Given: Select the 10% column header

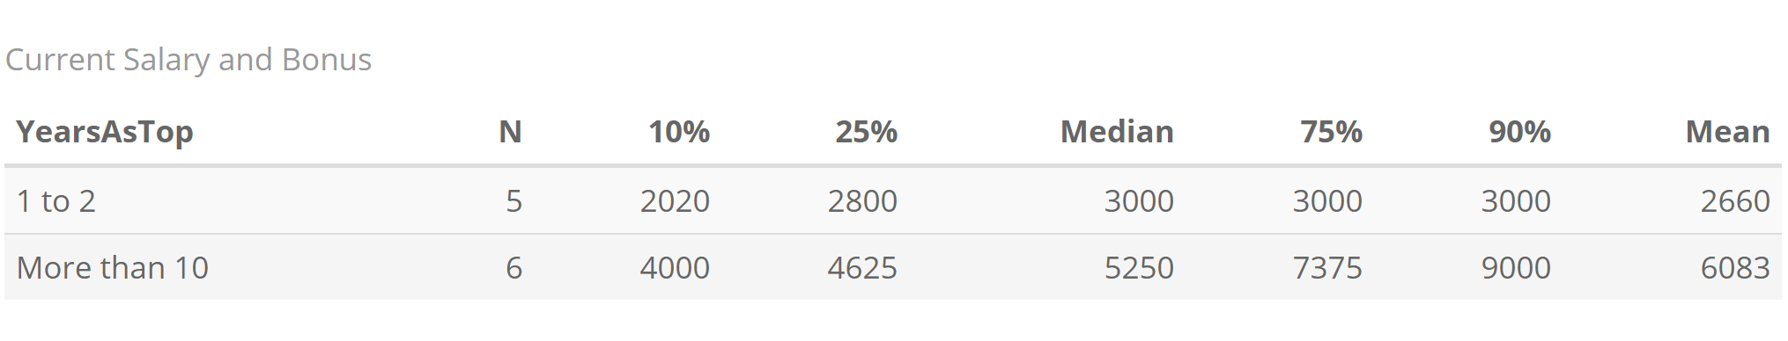Looking at the screenshot, I should [679, 132].
